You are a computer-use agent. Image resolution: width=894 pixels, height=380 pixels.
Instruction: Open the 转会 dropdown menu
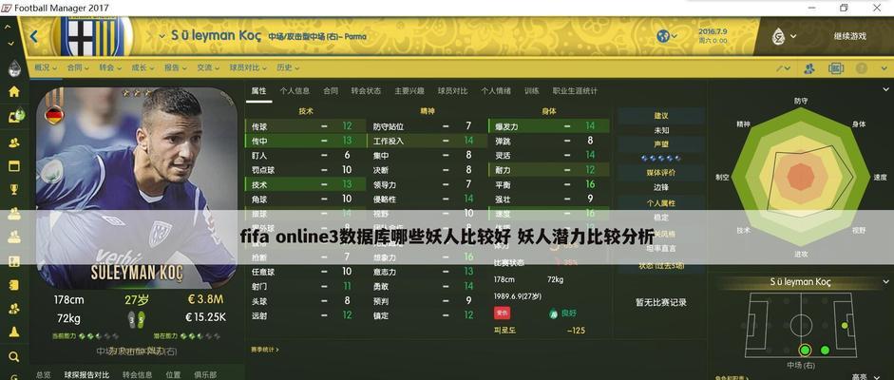pos(110,67)
